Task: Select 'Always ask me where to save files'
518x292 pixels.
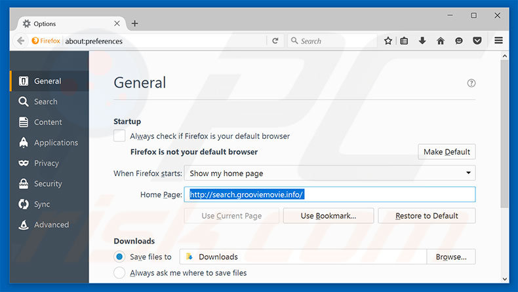Action: tap(120, 272)
